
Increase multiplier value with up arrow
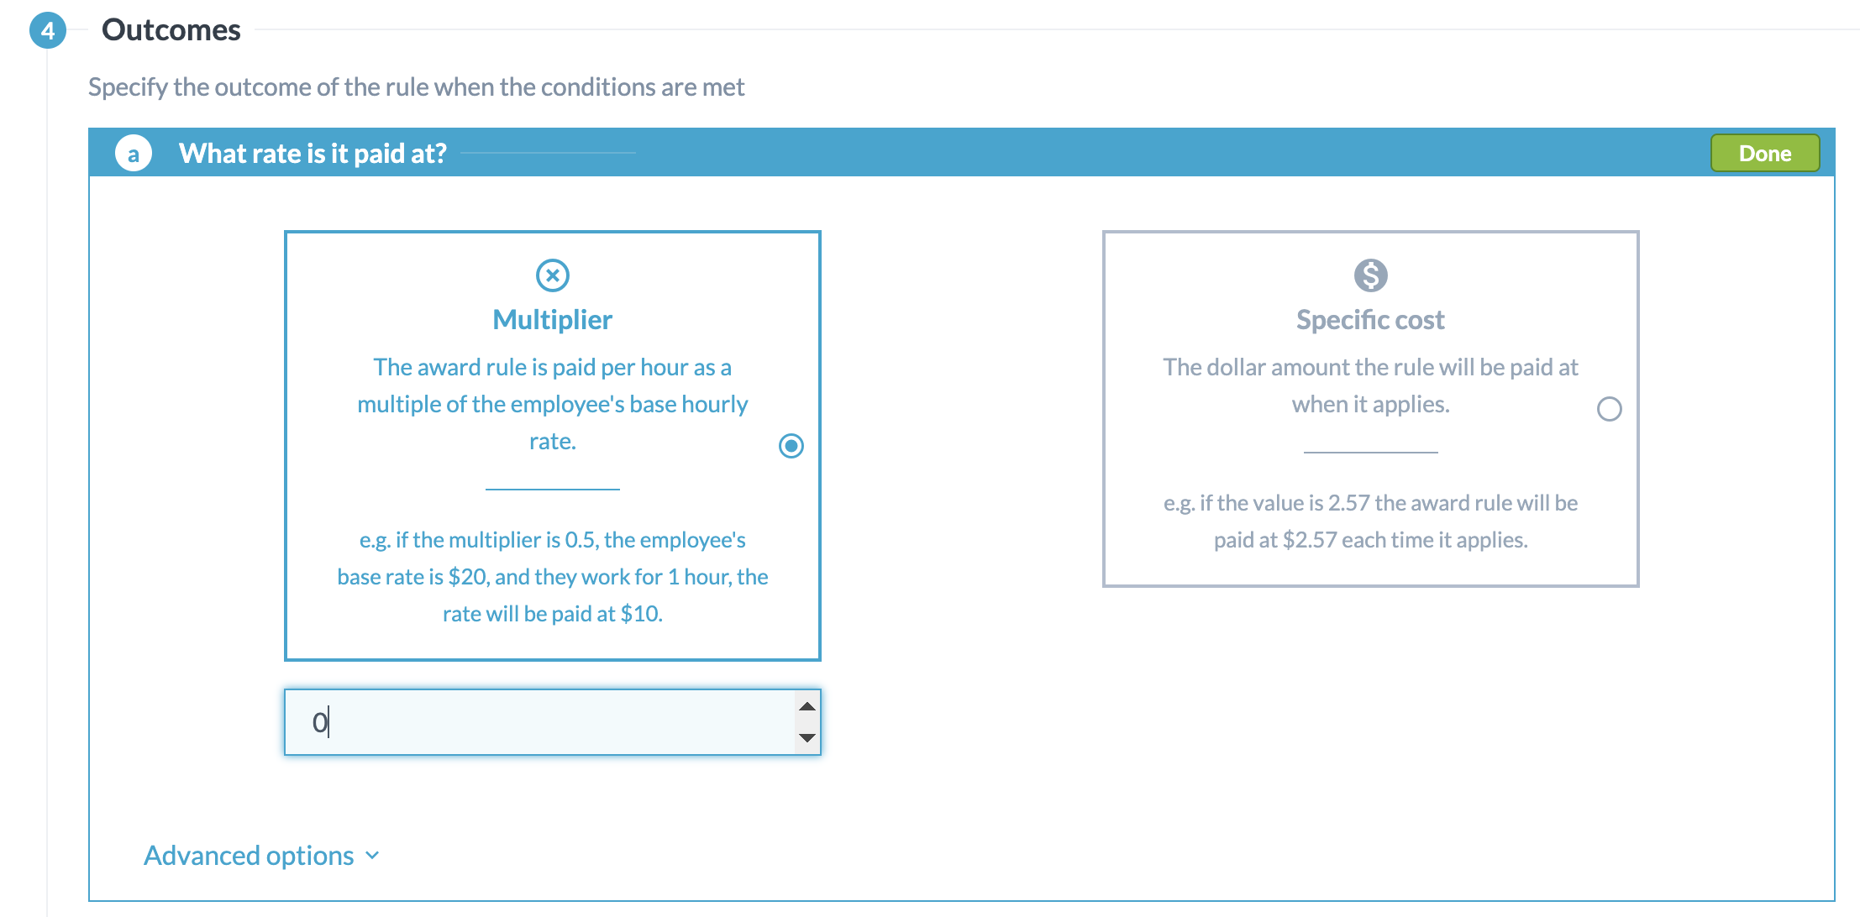pyautogui.click(x=807, y=706)
